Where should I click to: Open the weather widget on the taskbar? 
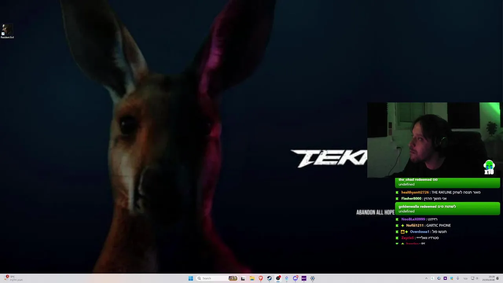click(x=13, y=278)
